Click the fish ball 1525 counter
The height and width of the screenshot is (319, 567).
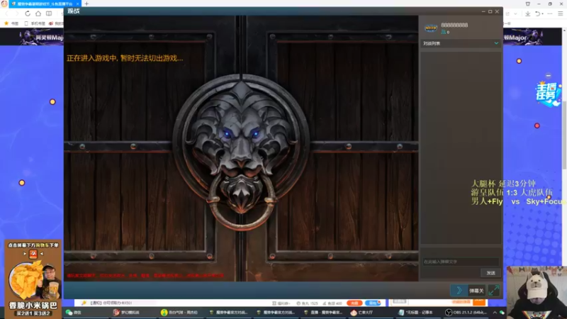pos(307,303)
